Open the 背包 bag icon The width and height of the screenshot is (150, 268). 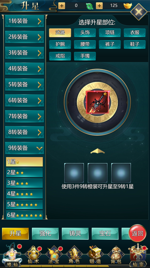tap(116, 255)
